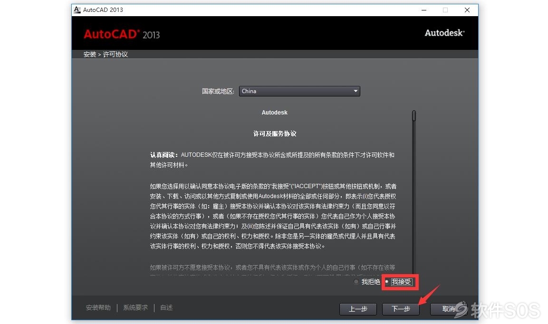Image resolution: width=548 pixels, height=324 pixels.
Task: Click the 上一步 (Back) button
Action: pos(358,309)
